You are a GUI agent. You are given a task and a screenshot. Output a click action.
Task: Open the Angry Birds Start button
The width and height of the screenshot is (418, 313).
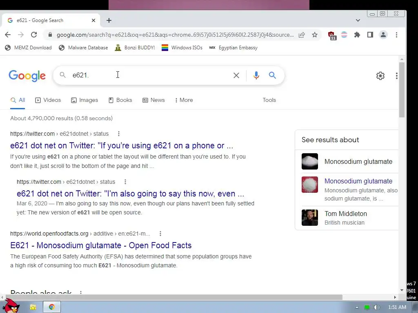[x=11, y=306]
